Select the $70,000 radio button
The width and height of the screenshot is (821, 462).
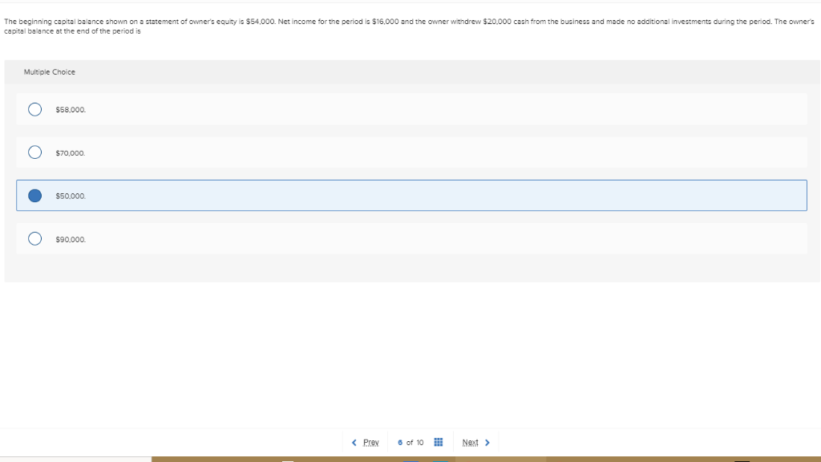point(34,152)
